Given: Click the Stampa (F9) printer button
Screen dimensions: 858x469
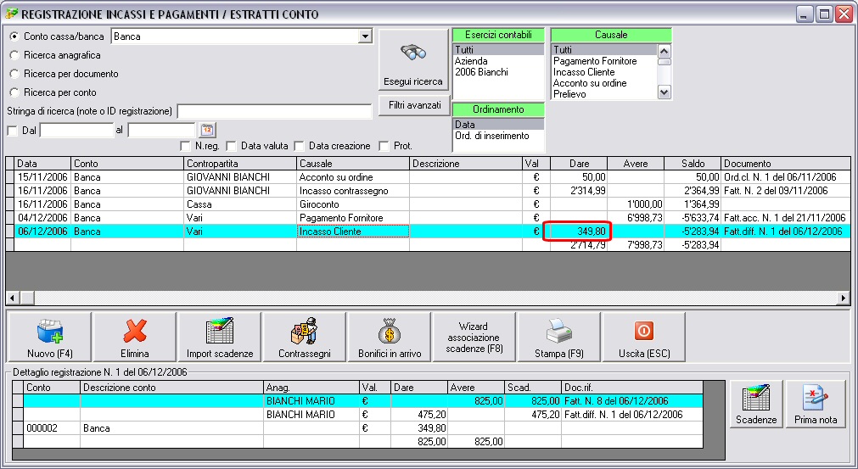Looking at the screenshot, I should coord(558,338).
